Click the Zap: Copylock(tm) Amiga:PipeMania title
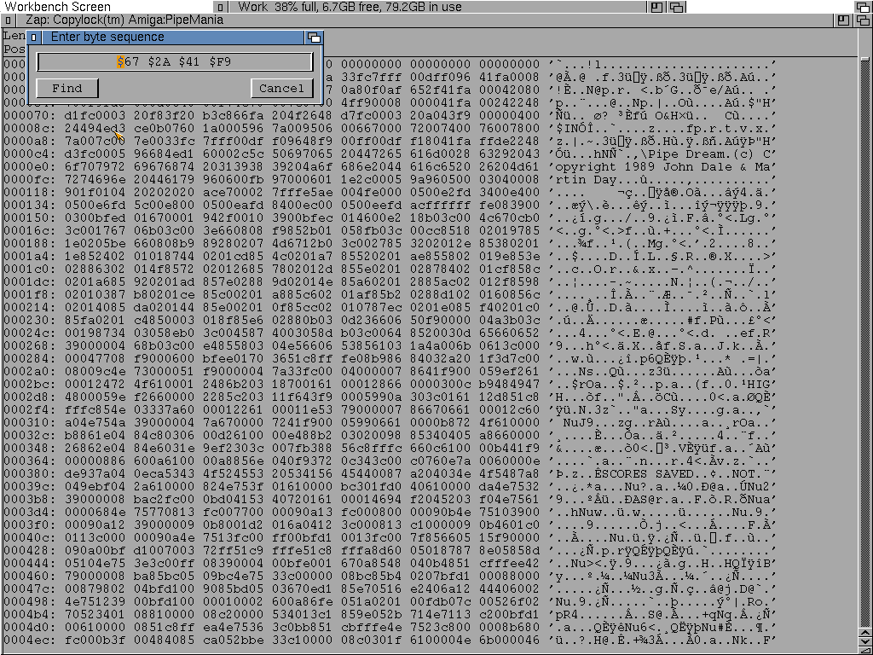 (124, 20)
